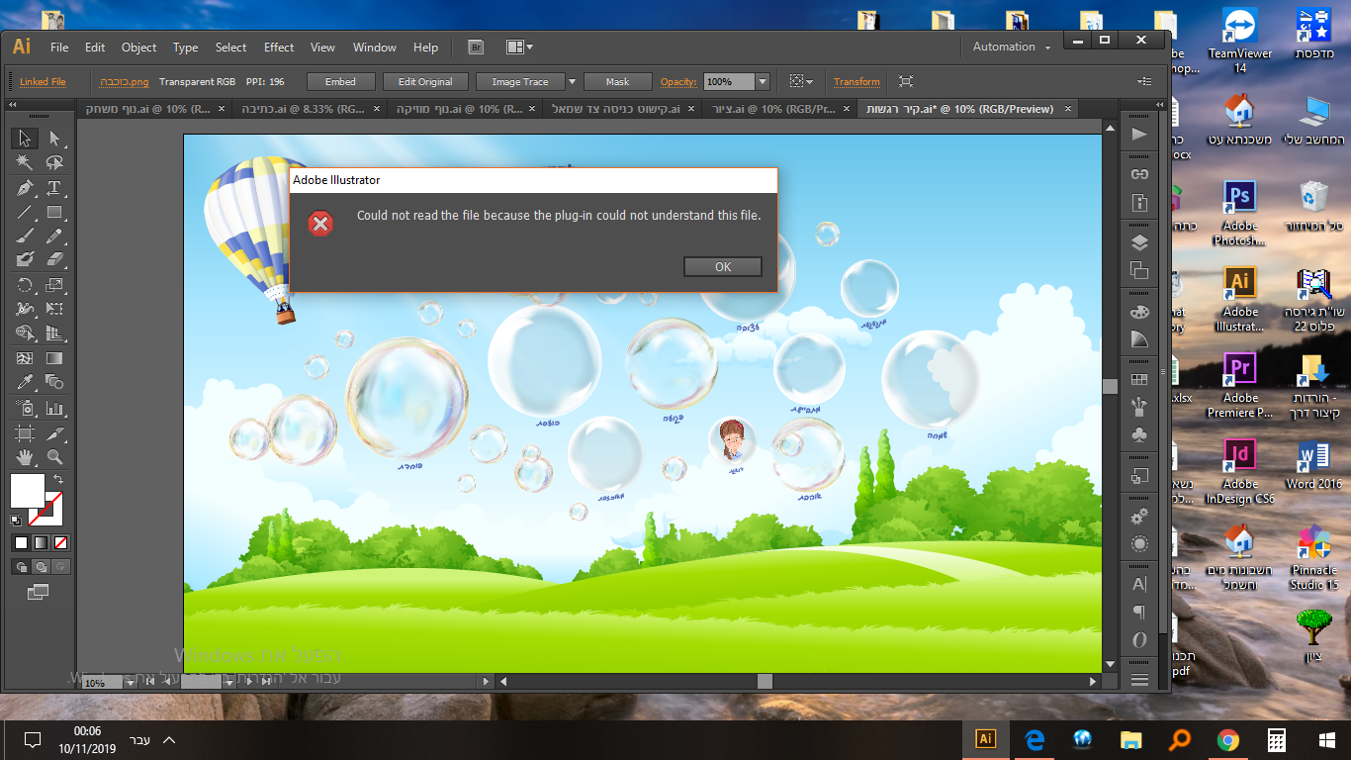Activate the Zoom tool

[x=54, y=456]
